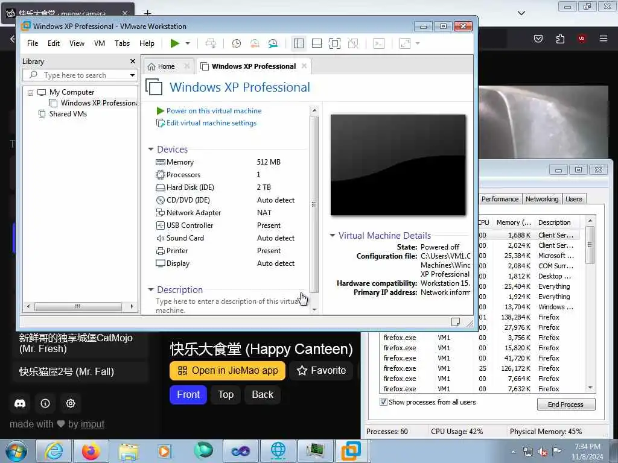Click the stretch guest display icon
This screenshot has height=463, width=618.
click(x=405, y=43)
